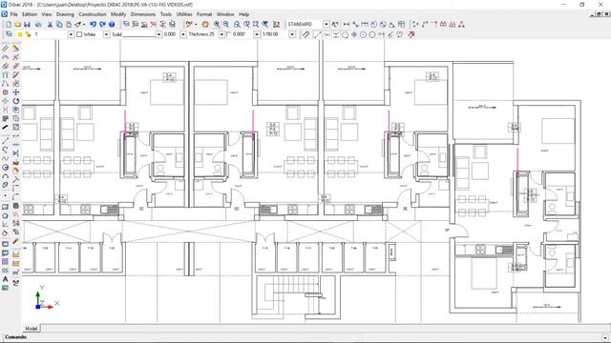This screenshot has width=611, height=343.
Task: Click the XYZ axis indicator in the drawing
Action: click(46, 298)
